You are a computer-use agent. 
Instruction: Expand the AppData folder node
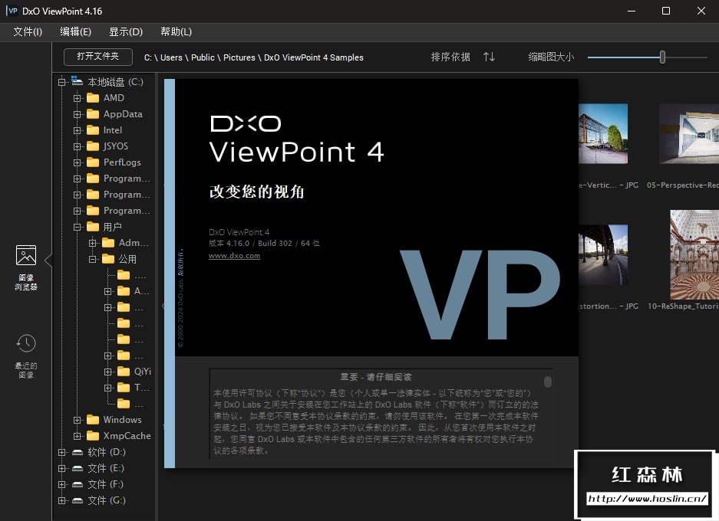click(x=78, y=114)
